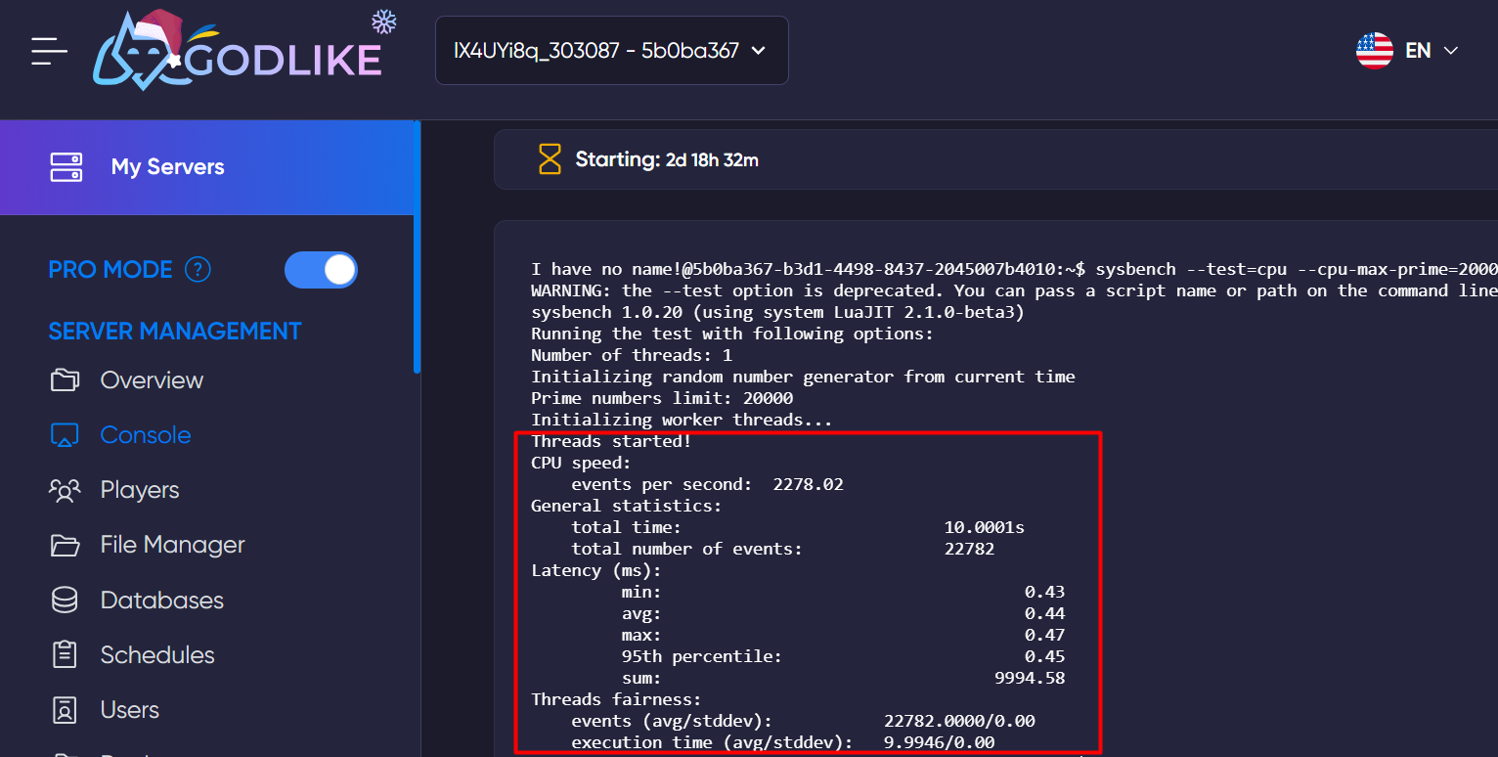The height and width of the screenshot is (757, 1498).
Task: Go to the Overview page
Action: (x=152, y=380)
